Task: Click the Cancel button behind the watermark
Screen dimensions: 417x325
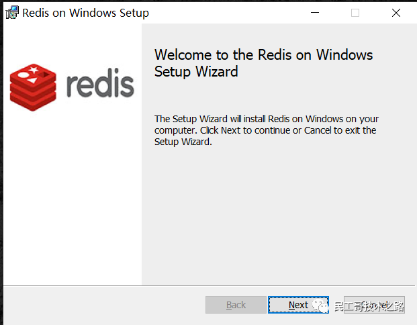Action: tap(374, 305)
